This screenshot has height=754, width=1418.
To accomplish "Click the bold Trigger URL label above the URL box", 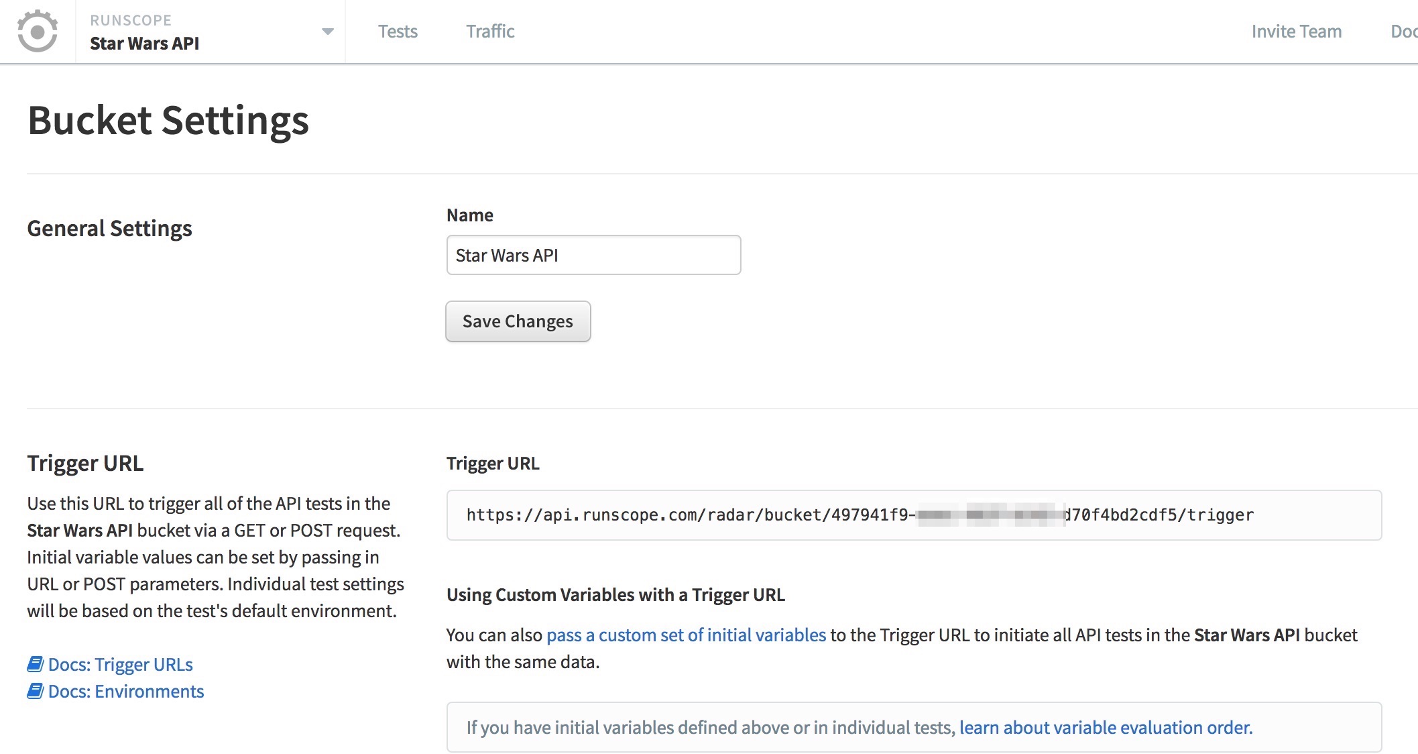I will [x=493, y=464].
